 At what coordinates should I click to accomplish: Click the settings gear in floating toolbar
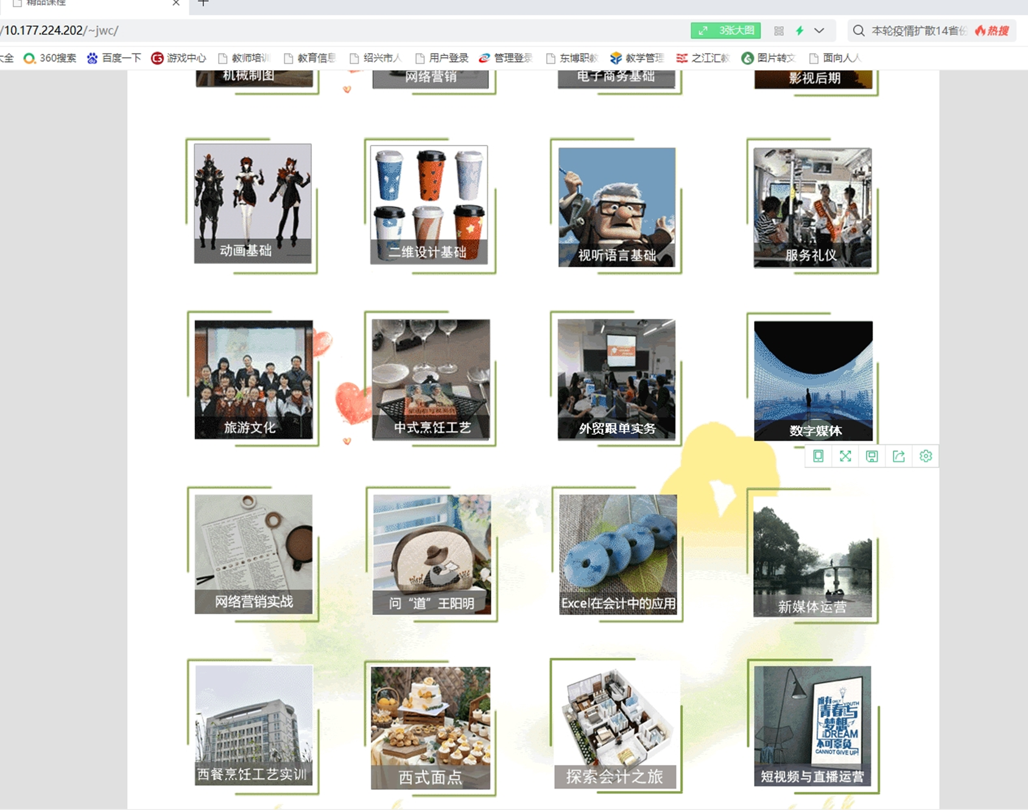(x=925, y=456)
